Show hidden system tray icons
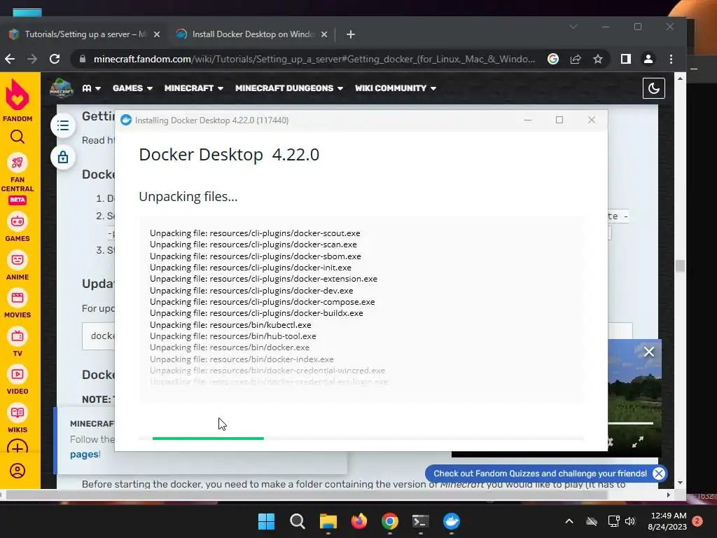The image size is (717, 538). (569, 521)
